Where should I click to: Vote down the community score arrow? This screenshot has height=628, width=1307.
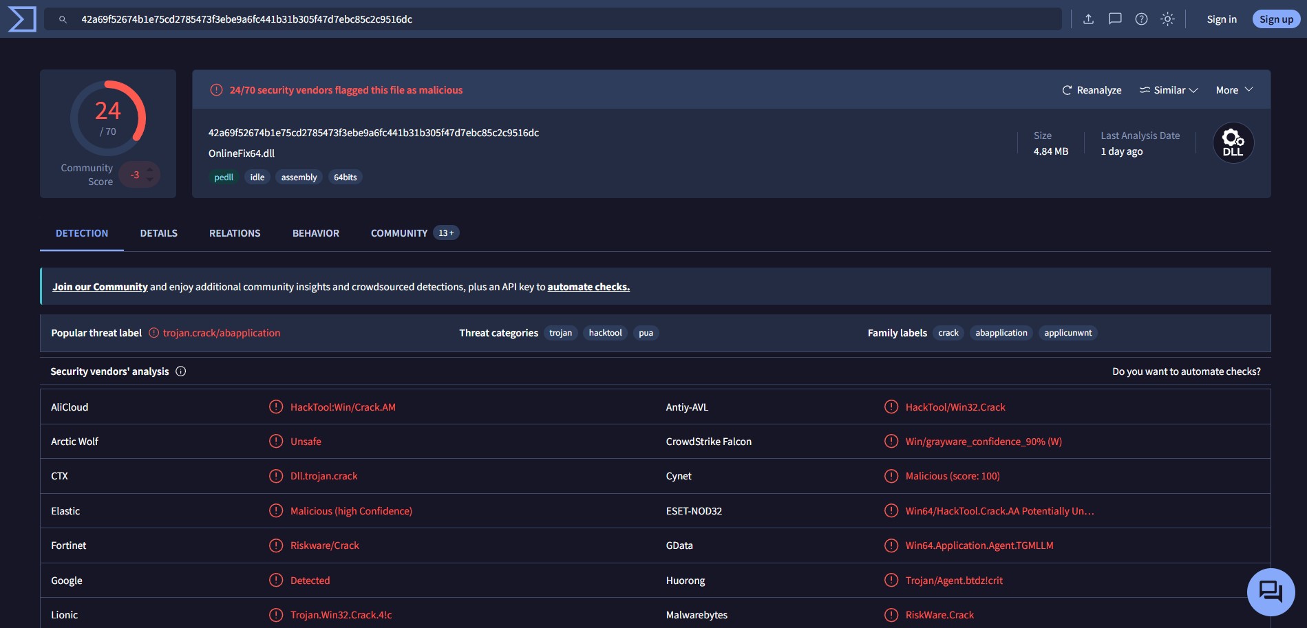click(150, 180)
